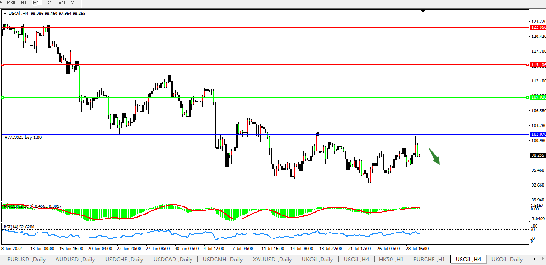Click left square handle of green 109.03 line
Viewport: 546px width, 265px height.
3,97
